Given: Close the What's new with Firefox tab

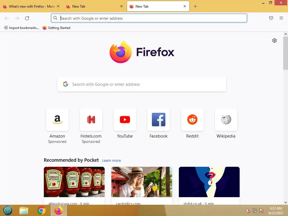Looking at the screenshot, I should click(x=58, y=6).
